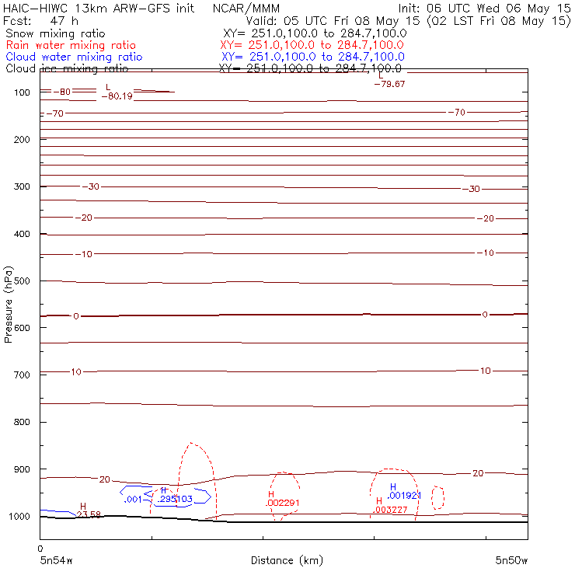Click the left '-20' contour label
The height and width of the screenshot is (575, 575).
(84, 218)
